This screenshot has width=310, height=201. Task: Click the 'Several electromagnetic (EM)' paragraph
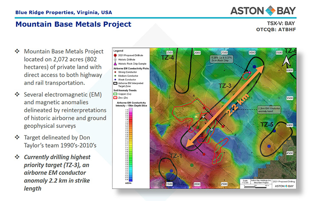[x=65, y=110]
